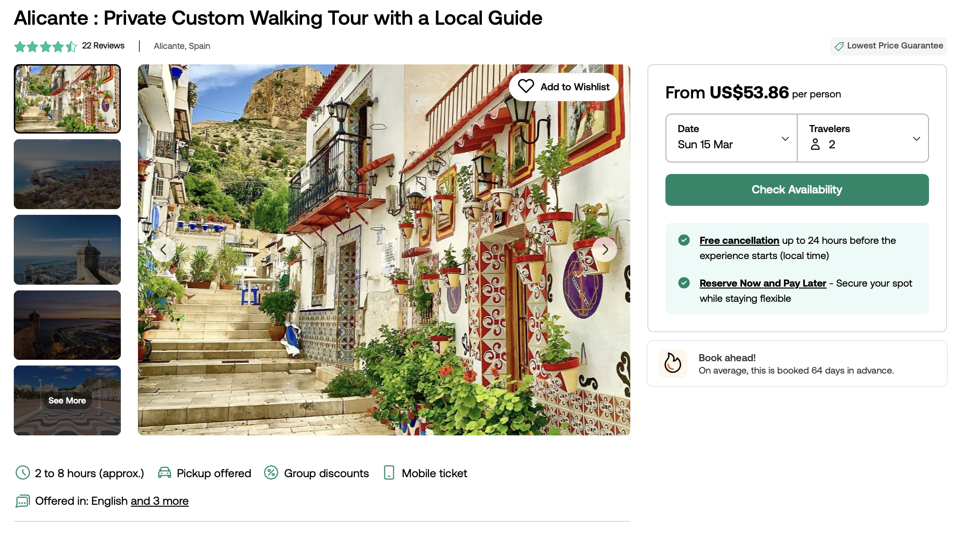Expand the Travelers dropdown
958x539 pixels.
point(863,138)
